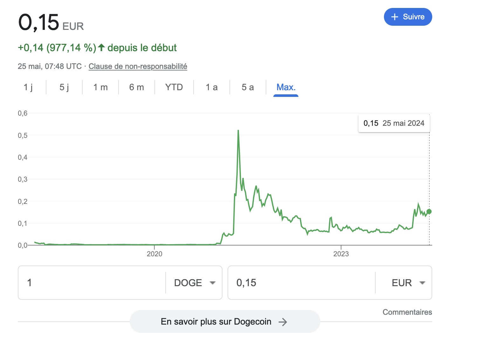
Task: Switch to the 6 m range tab
Action: [137, 87]
